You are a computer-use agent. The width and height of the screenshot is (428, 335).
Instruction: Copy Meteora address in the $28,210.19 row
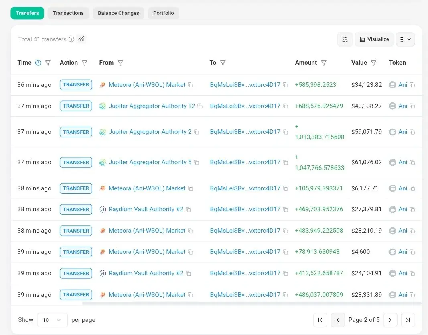click(191, 231)
